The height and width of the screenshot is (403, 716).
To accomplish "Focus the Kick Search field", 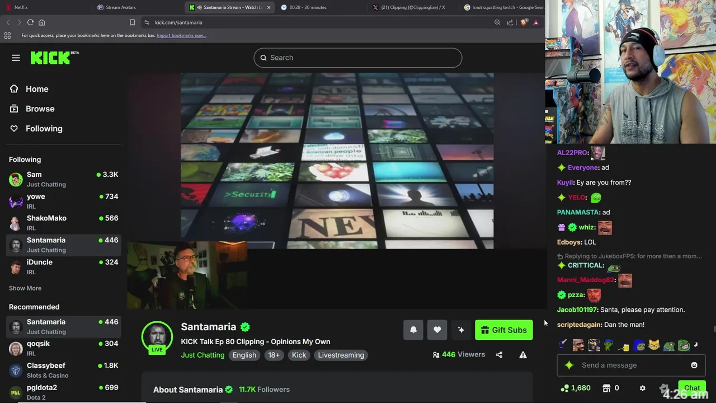I will click(358, 58).
